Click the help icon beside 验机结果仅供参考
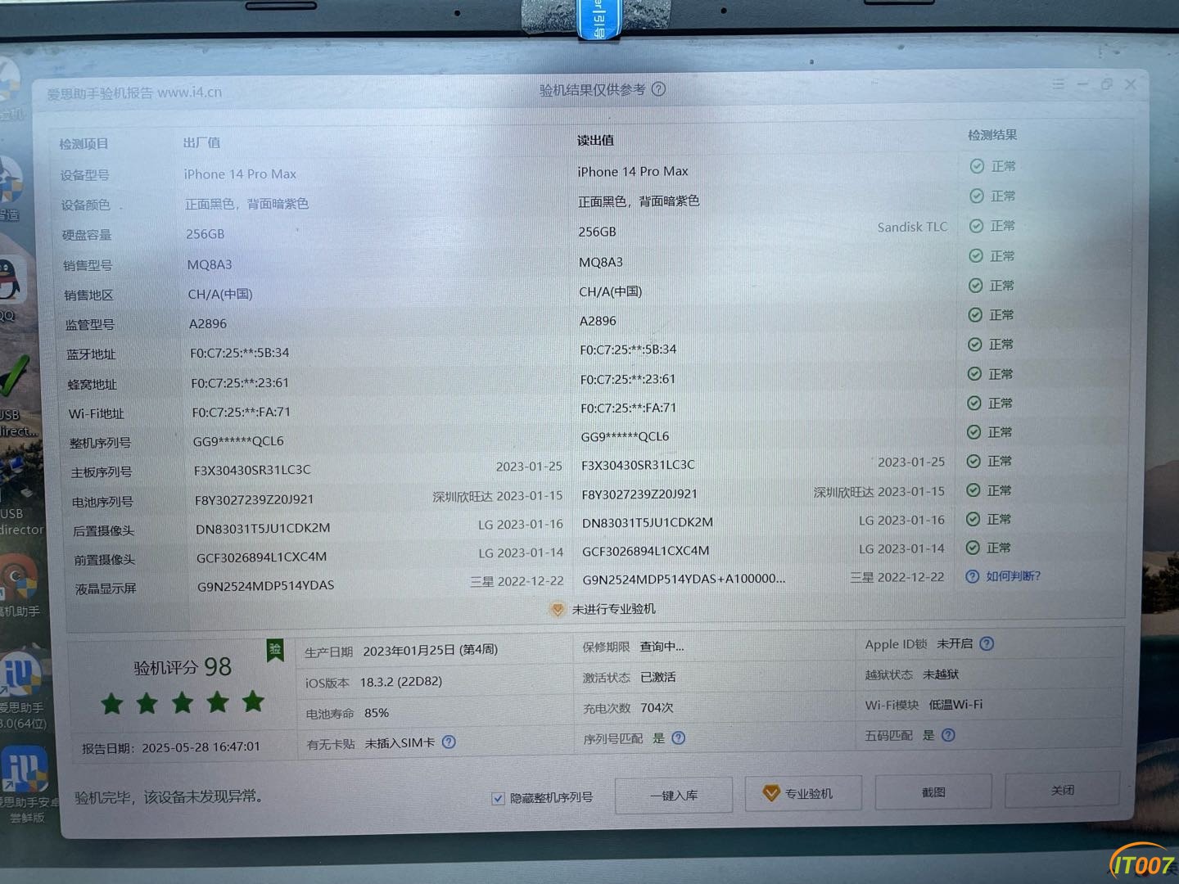Screen dimensions: 1179x884 coord(658,89)
